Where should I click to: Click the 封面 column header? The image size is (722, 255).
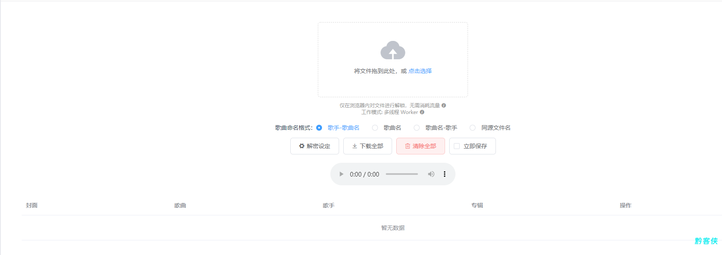tap(32, 205)
